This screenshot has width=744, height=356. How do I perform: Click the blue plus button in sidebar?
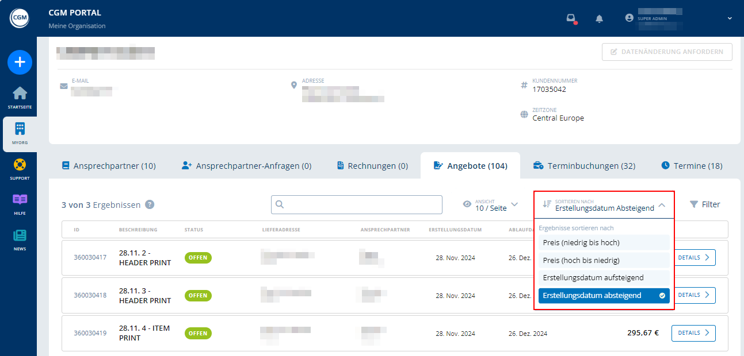(20, 62)
